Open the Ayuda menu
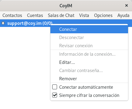 (123, 15)
